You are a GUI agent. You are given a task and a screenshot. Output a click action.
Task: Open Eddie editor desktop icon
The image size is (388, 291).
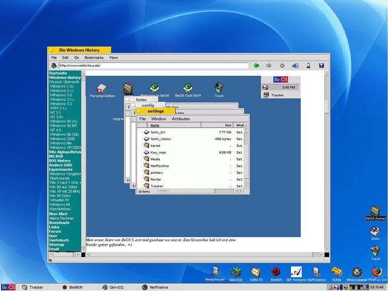337,273
